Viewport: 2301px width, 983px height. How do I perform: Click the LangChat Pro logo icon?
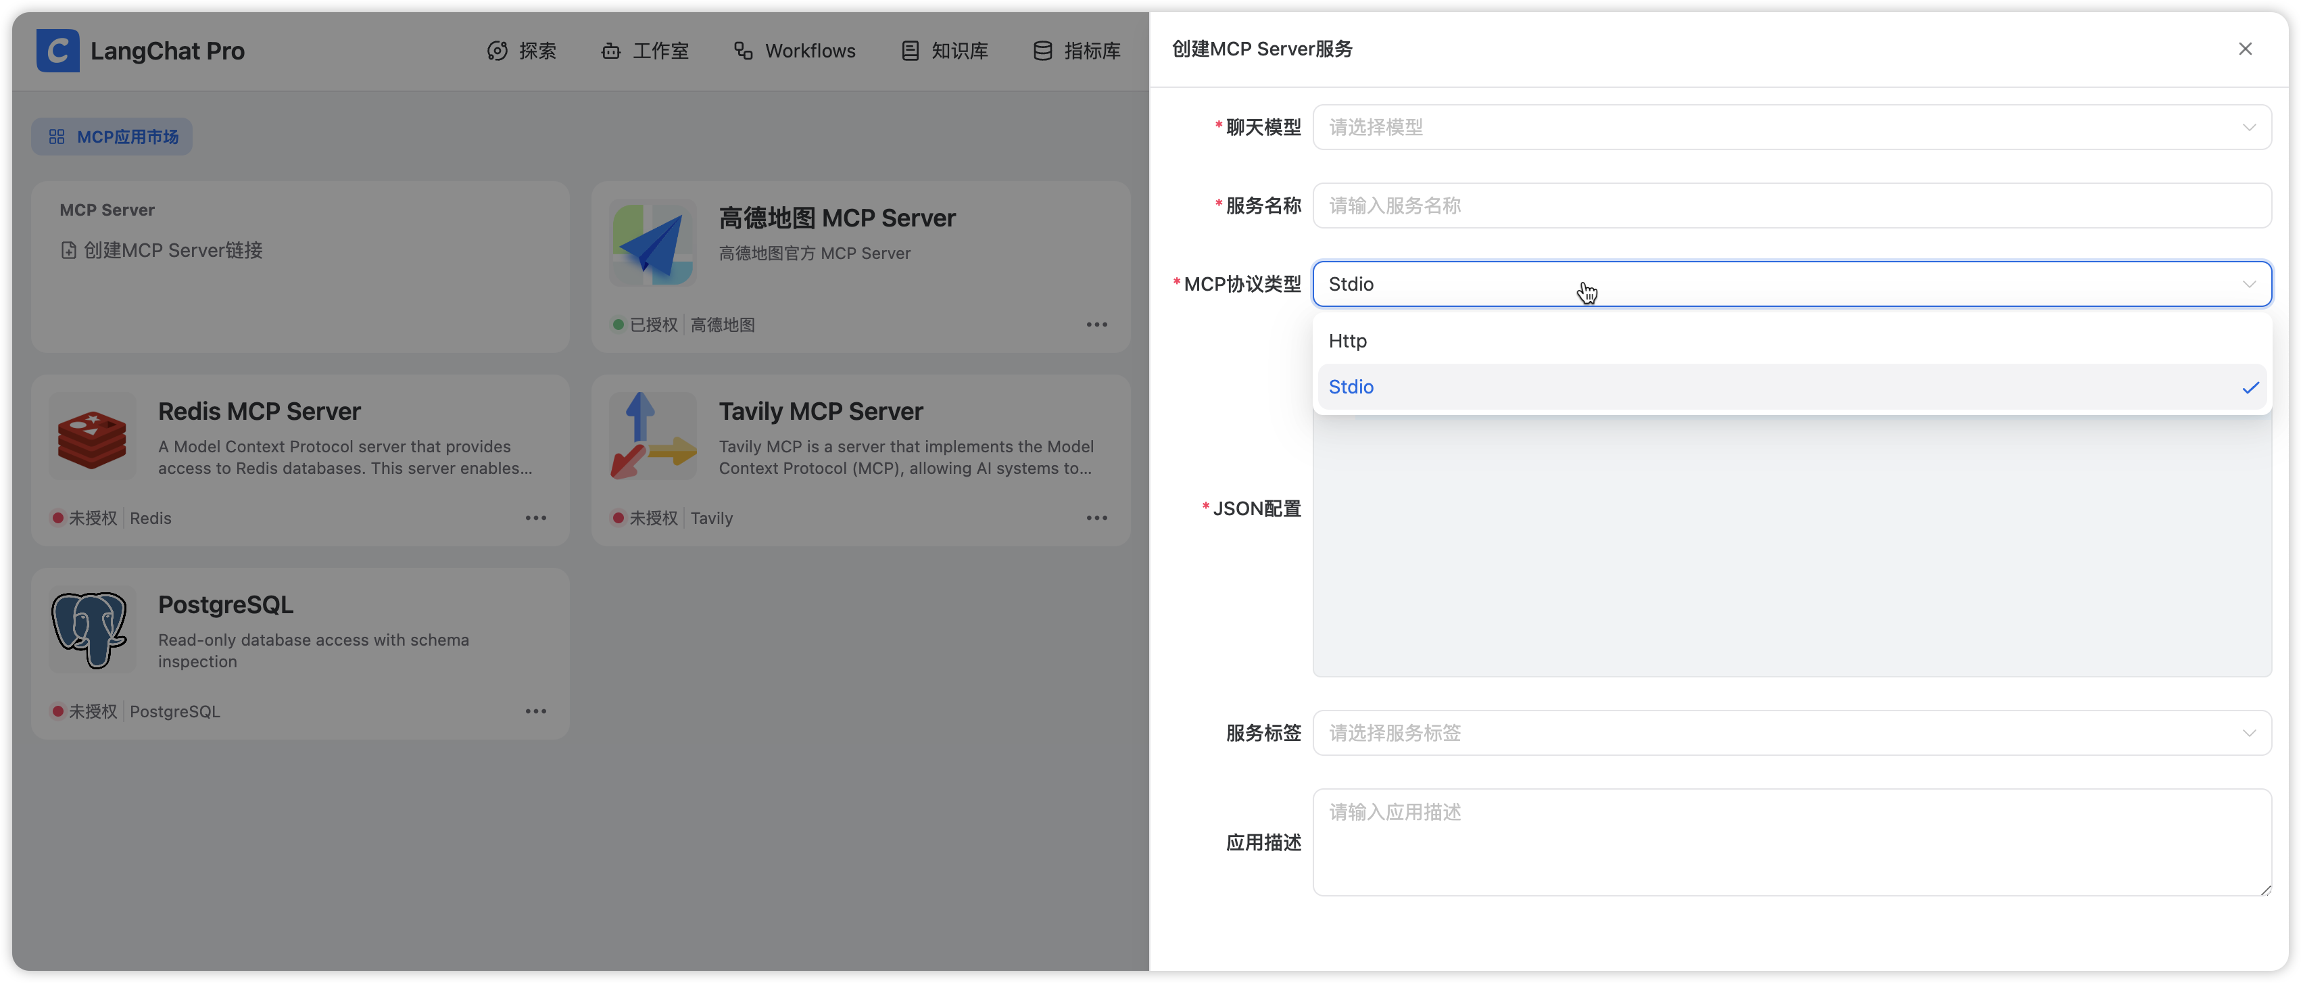[57, 50]
